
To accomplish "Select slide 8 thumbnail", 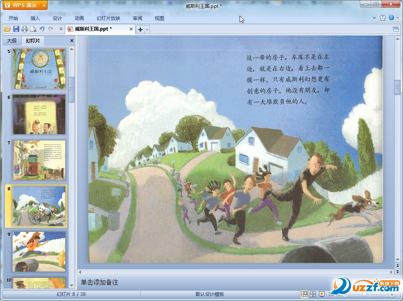I will [x=39, y=206].
